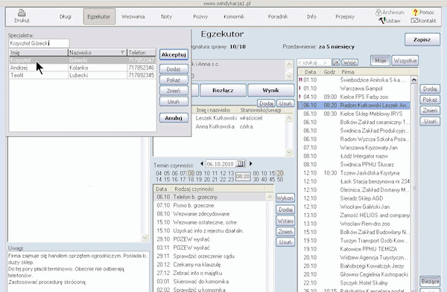Click Dodaj in specialist dialog
This screenshot has width=447, height=292.
point(174,69)
